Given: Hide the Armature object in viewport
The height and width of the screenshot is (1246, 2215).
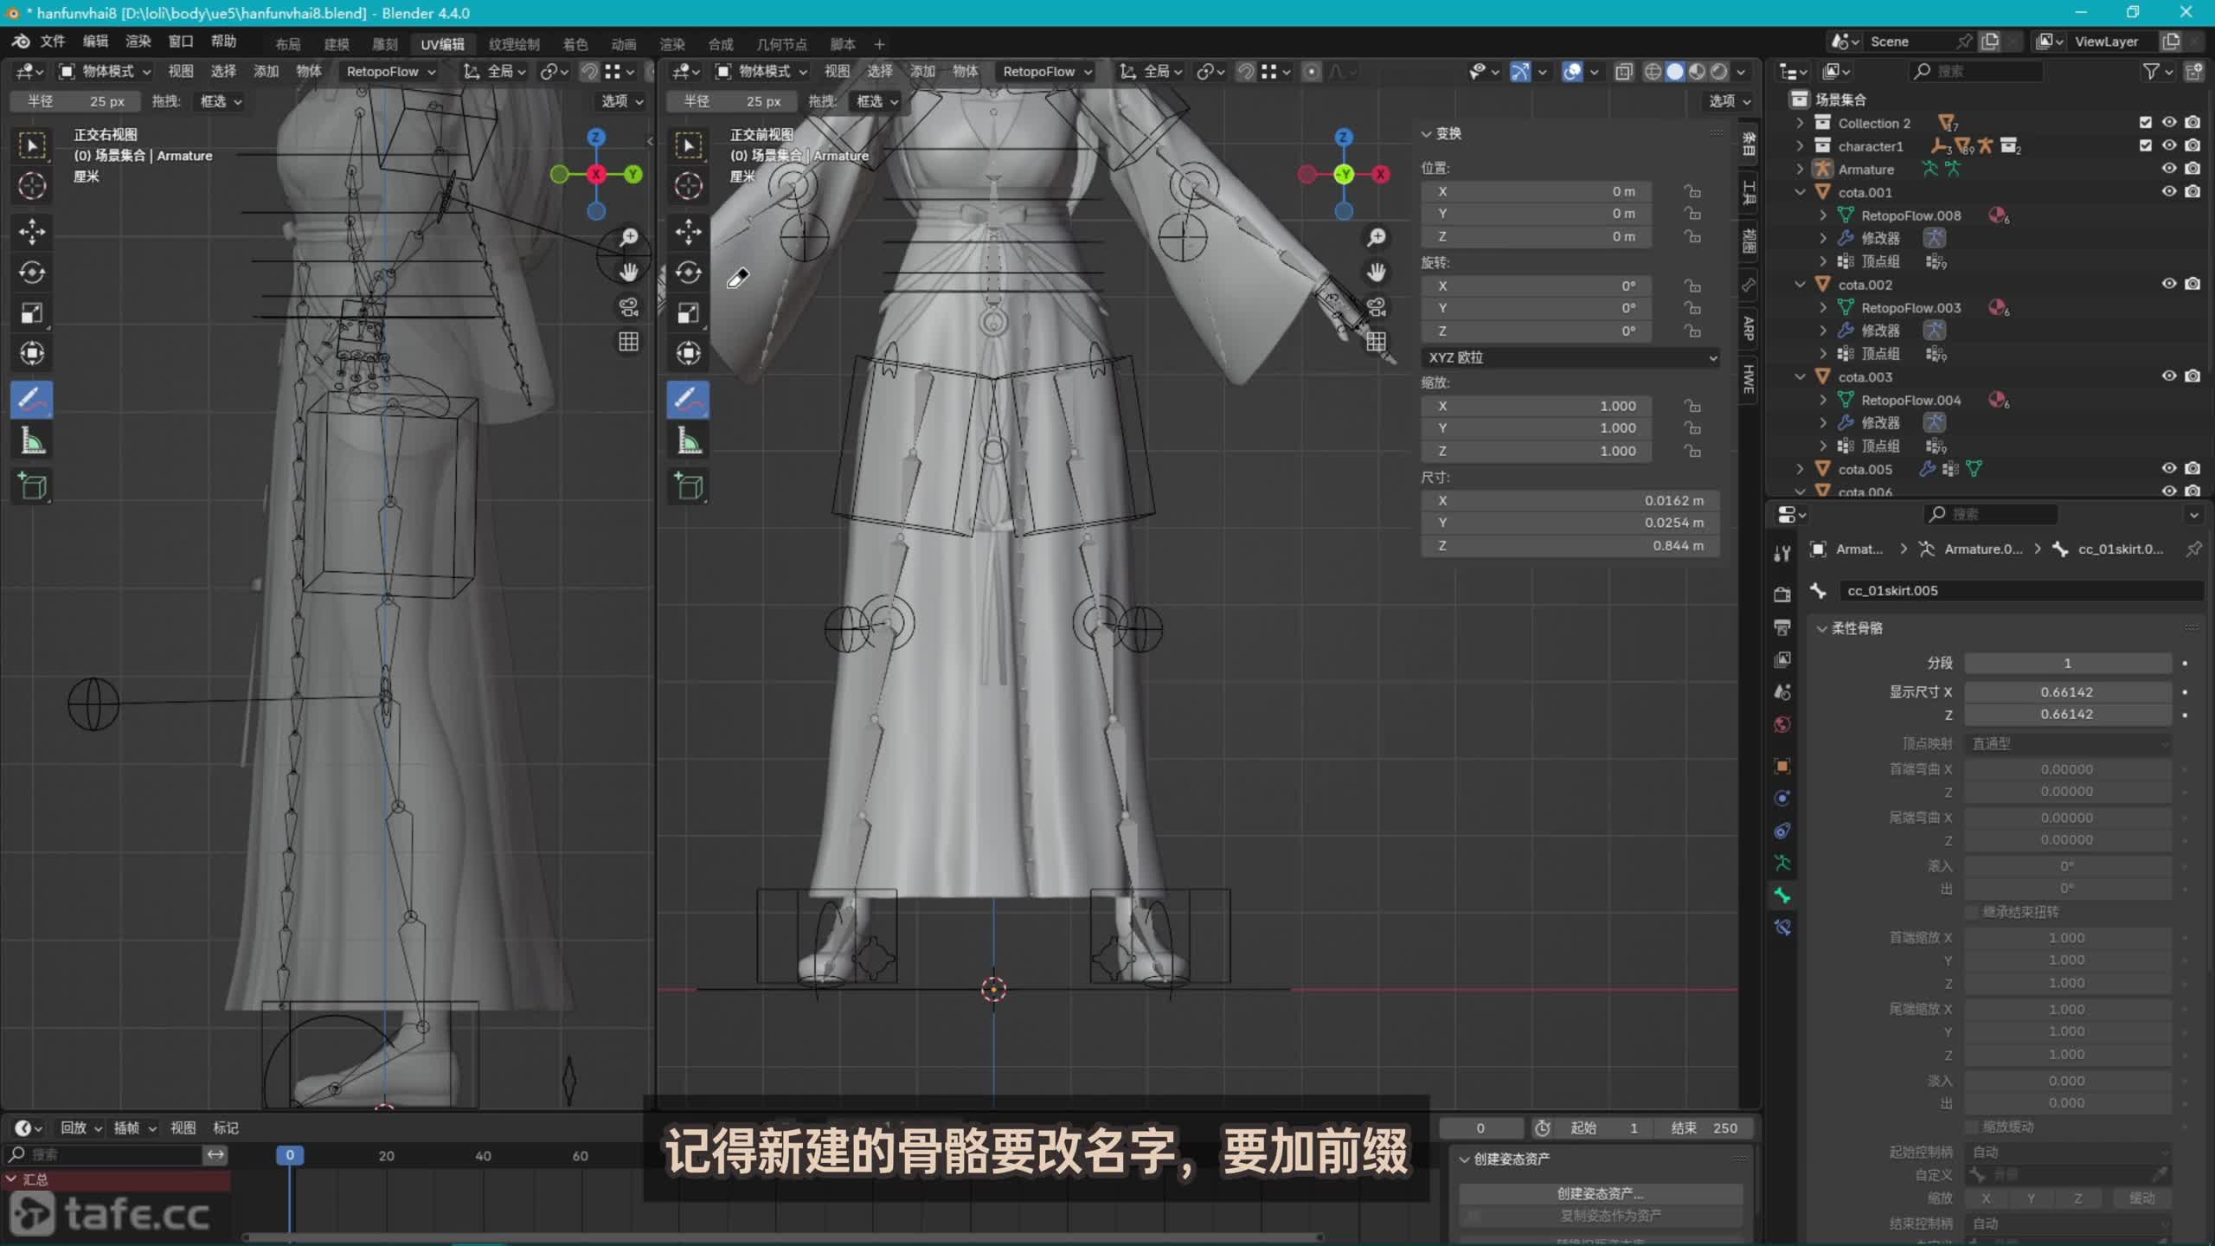Looking at the screenshot, I should click(2168, 169).
